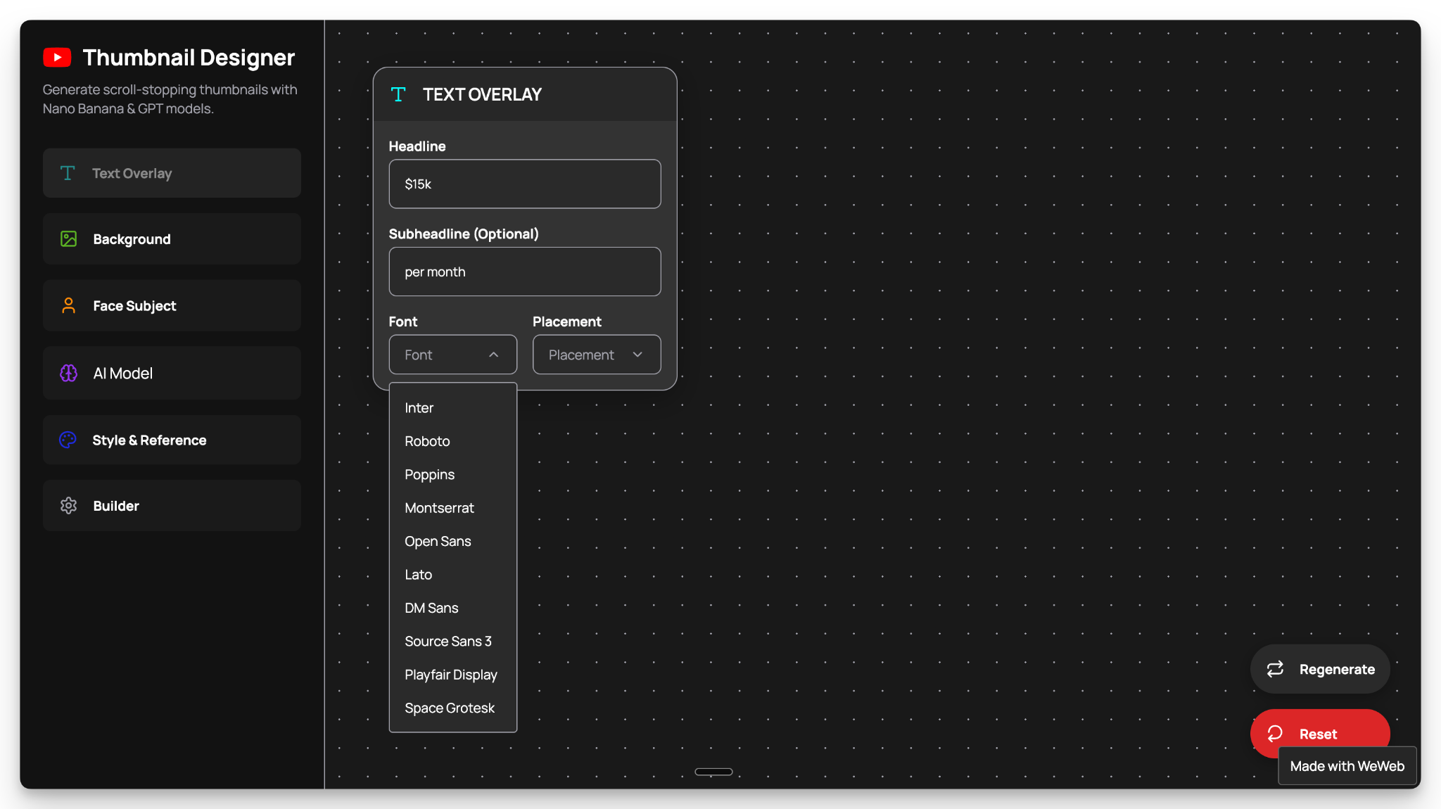Open the Made with WeWeb link
This screenshot has height=809, width=1441.
click(1347, 766)
